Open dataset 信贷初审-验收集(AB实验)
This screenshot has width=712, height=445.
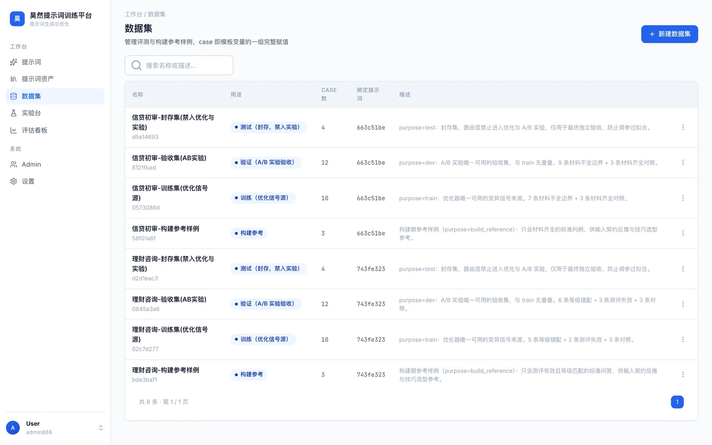[x=169, y=158]
